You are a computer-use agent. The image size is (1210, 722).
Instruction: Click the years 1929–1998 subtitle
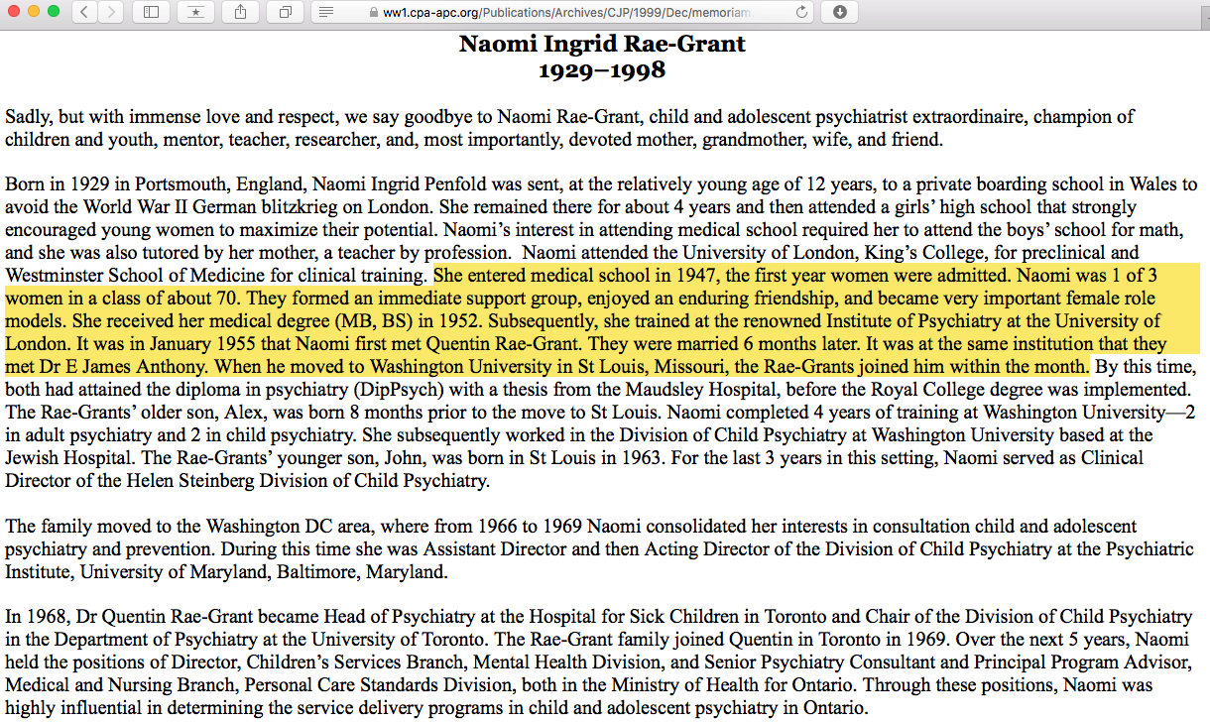click(602, 70)
